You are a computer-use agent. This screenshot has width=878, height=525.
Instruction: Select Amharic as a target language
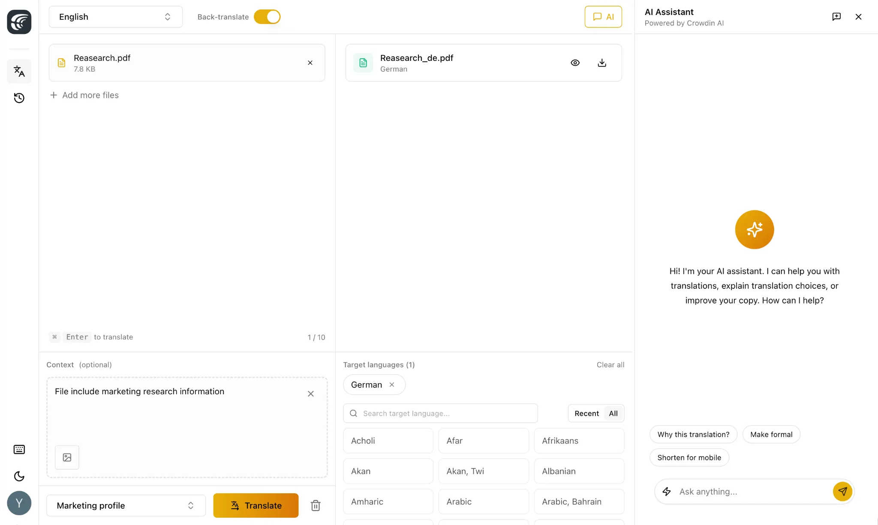pos(388,501)
